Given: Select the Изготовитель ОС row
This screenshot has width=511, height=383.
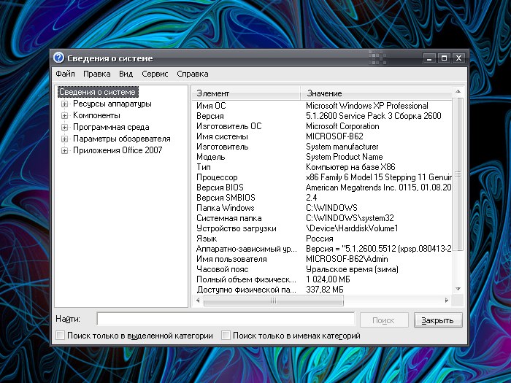Looking at the screenshot, I should [x=323, y=126].
